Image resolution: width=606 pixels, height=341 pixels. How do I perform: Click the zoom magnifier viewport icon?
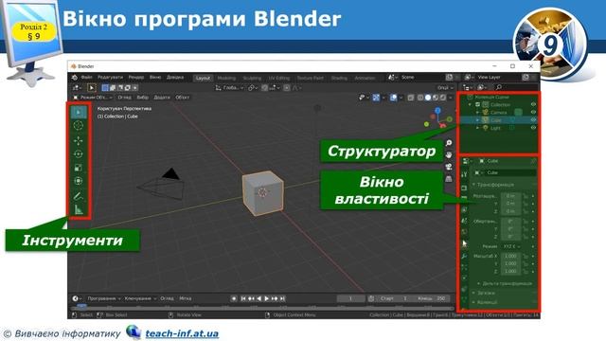coord(449,143)
